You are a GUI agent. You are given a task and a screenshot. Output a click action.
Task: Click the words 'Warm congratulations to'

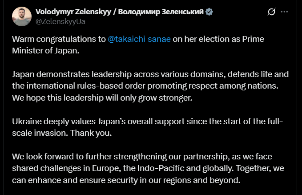59,39
